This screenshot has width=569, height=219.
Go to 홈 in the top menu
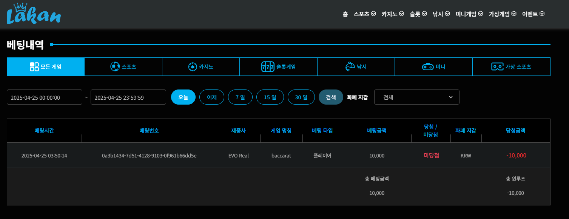[345, 14]
